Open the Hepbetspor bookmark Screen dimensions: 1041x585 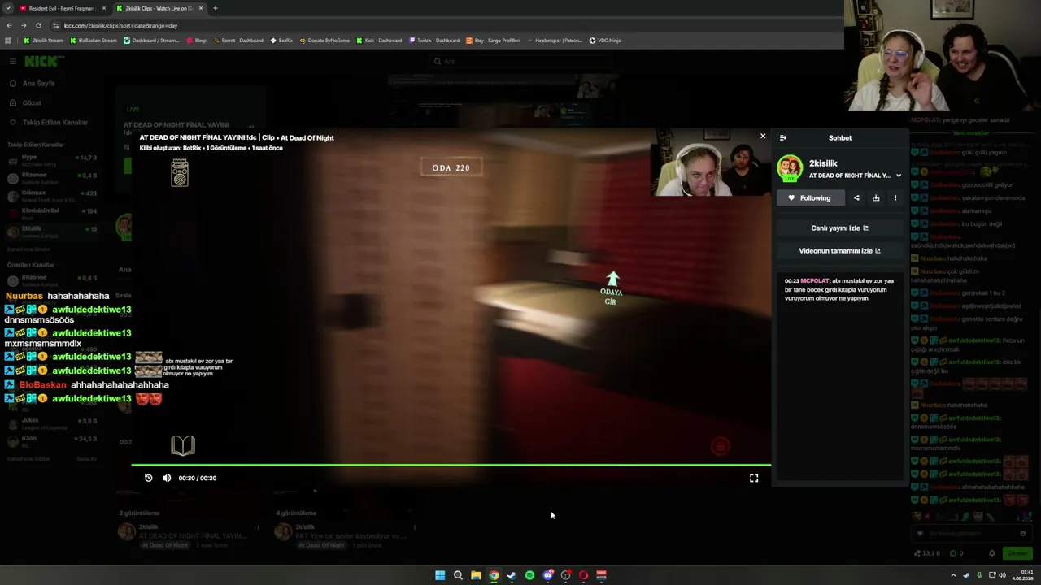coord(555,41)
